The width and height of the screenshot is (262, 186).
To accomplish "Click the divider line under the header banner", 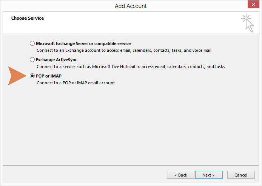I will pyautogui.click(x=131, y=34).
